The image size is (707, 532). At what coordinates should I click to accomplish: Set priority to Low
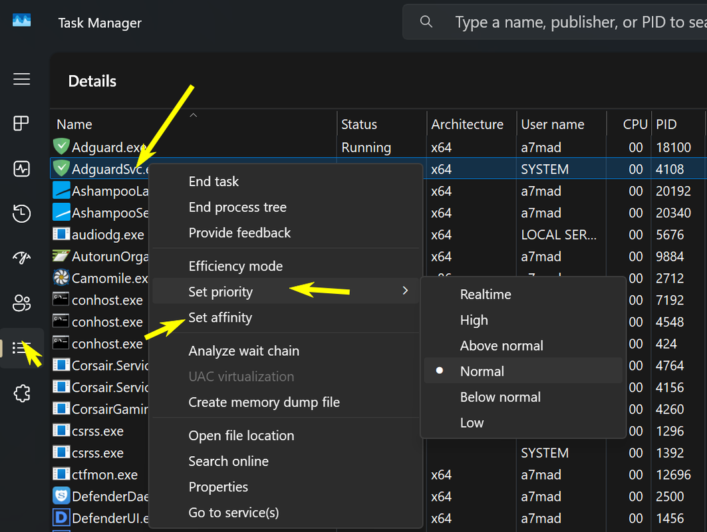click(x=523, y=422)
